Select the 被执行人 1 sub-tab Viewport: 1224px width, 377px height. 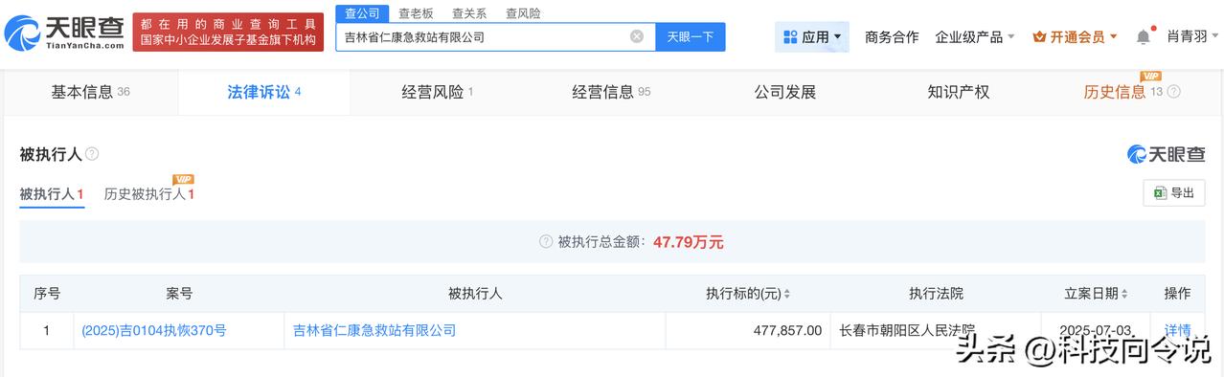pos(52,194)
